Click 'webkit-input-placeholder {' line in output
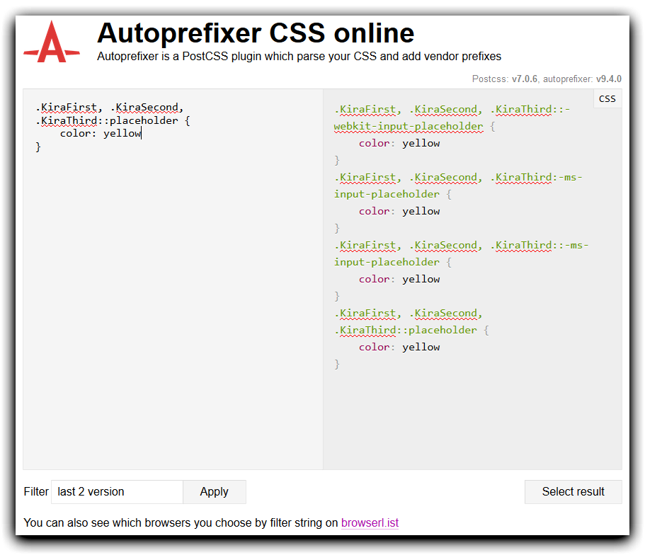Screen dimensions: 645x555 415,126
